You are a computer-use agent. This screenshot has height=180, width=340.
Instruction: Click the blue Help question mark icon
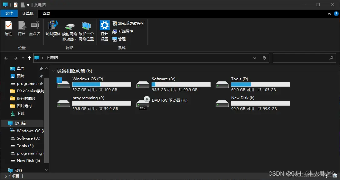(336, 13)
